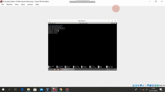The image size is (165, 92).
Task: Click the user icon in the Debian panel tray
Action: coord(109,70)
